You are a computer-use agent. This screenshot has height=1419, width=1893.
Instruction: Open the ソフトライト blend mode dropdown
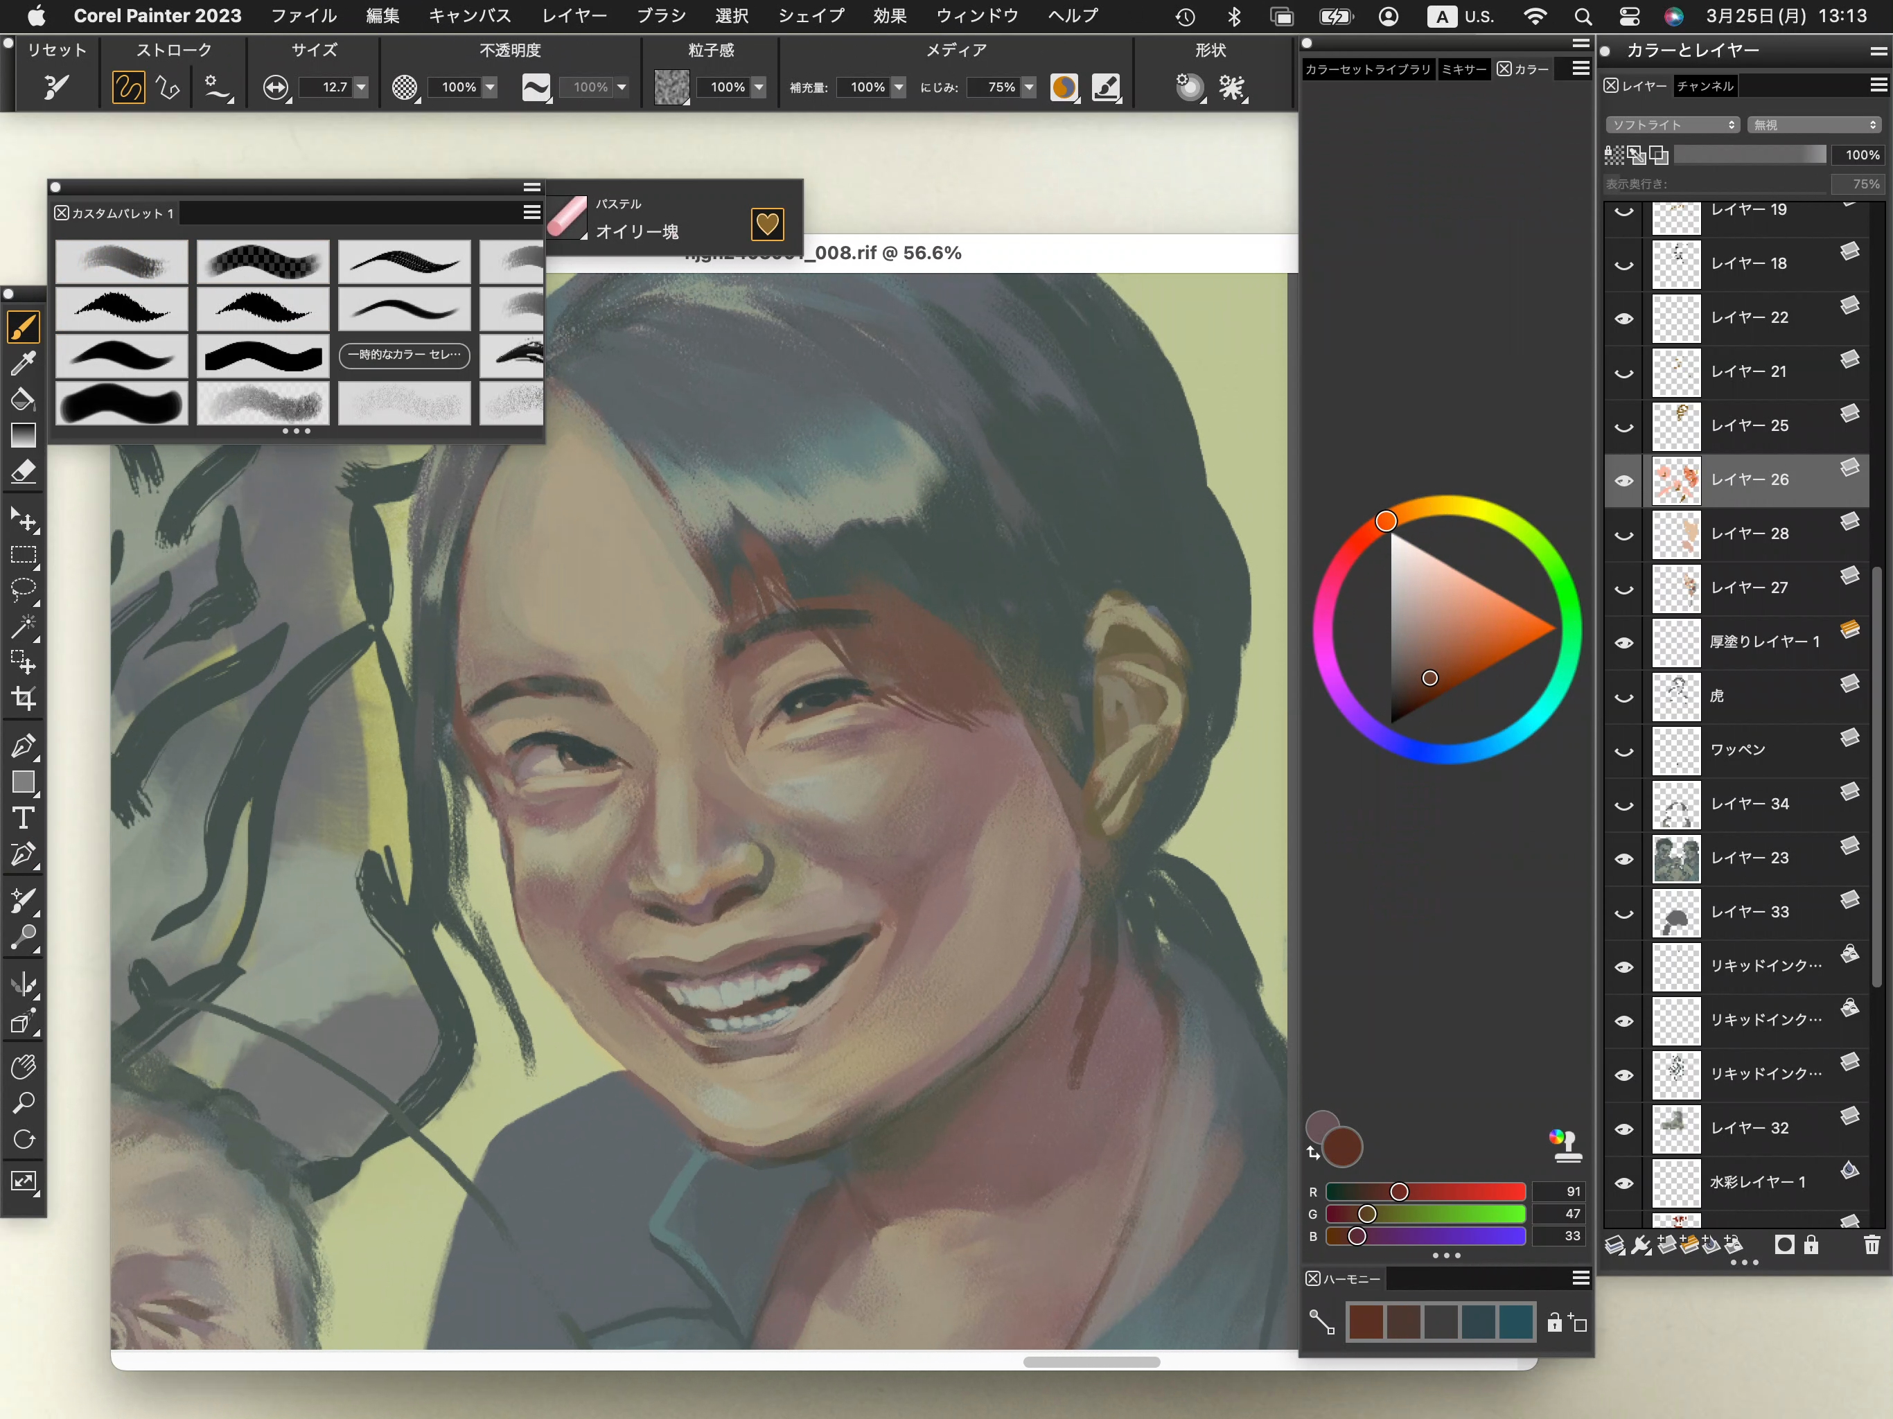pyautogui.click(x=1672, y=125)
